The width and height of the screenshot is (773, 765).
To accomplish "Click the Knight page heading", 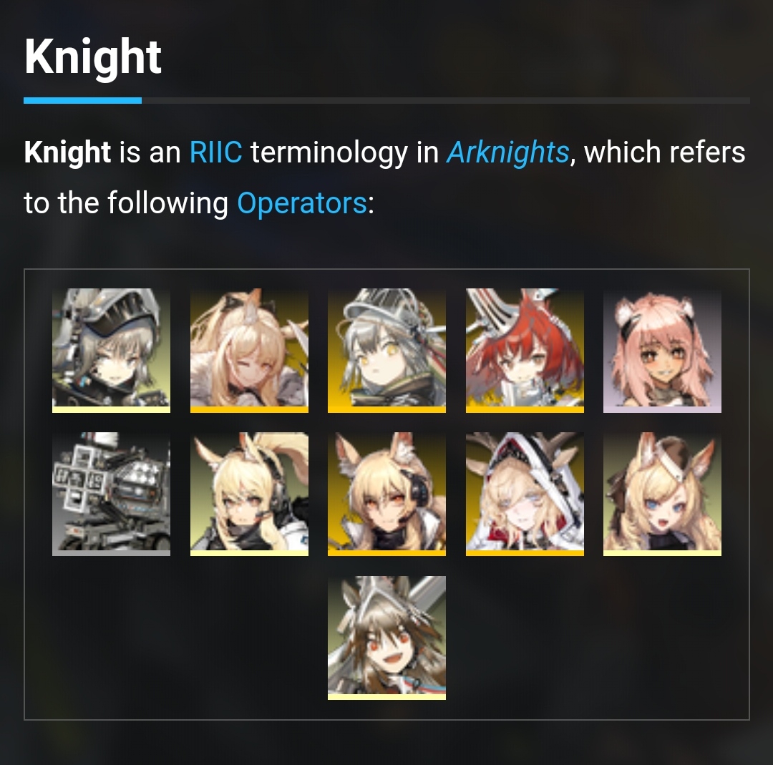I will coord(92,58).
